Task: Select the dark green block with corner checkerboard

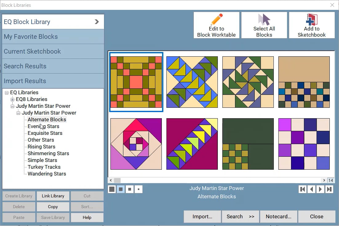Action: (x=248, y=144)
